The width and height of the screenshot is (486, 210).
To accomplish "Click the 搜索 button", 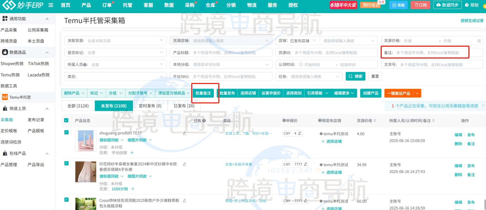I will [x=356, y=76].
